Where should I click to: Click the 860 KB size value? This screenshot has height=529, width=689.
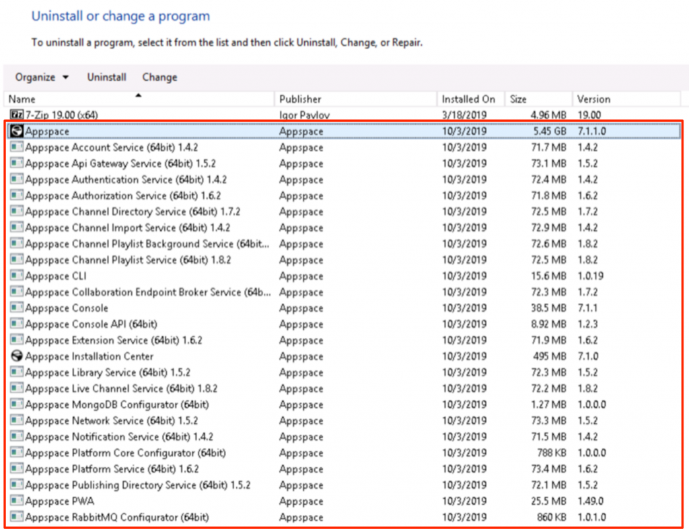(x=552, y=517)
